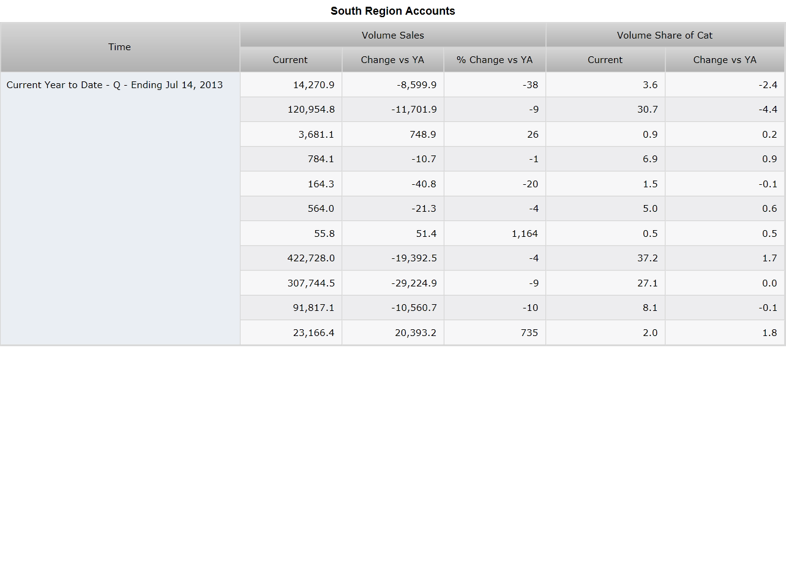Click Change vs YA under Volume Share of Cat
Viewport: 786px width, 579px height.
[x=725, y=60]
